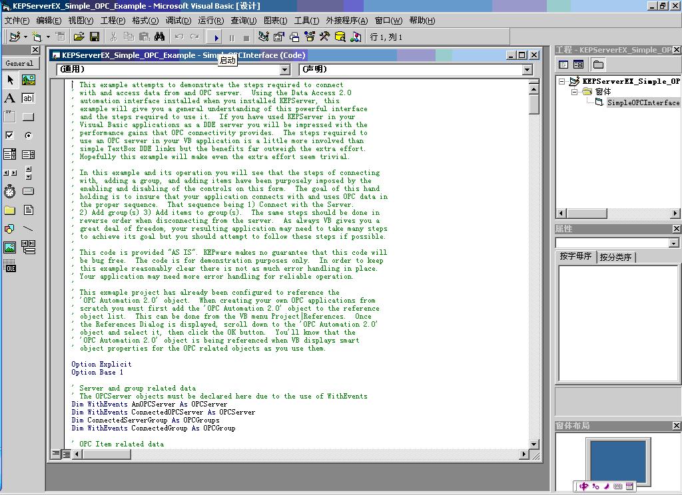Collapse the 窗体 folder tree node
The image size is (682, 495).
(573, 92)
